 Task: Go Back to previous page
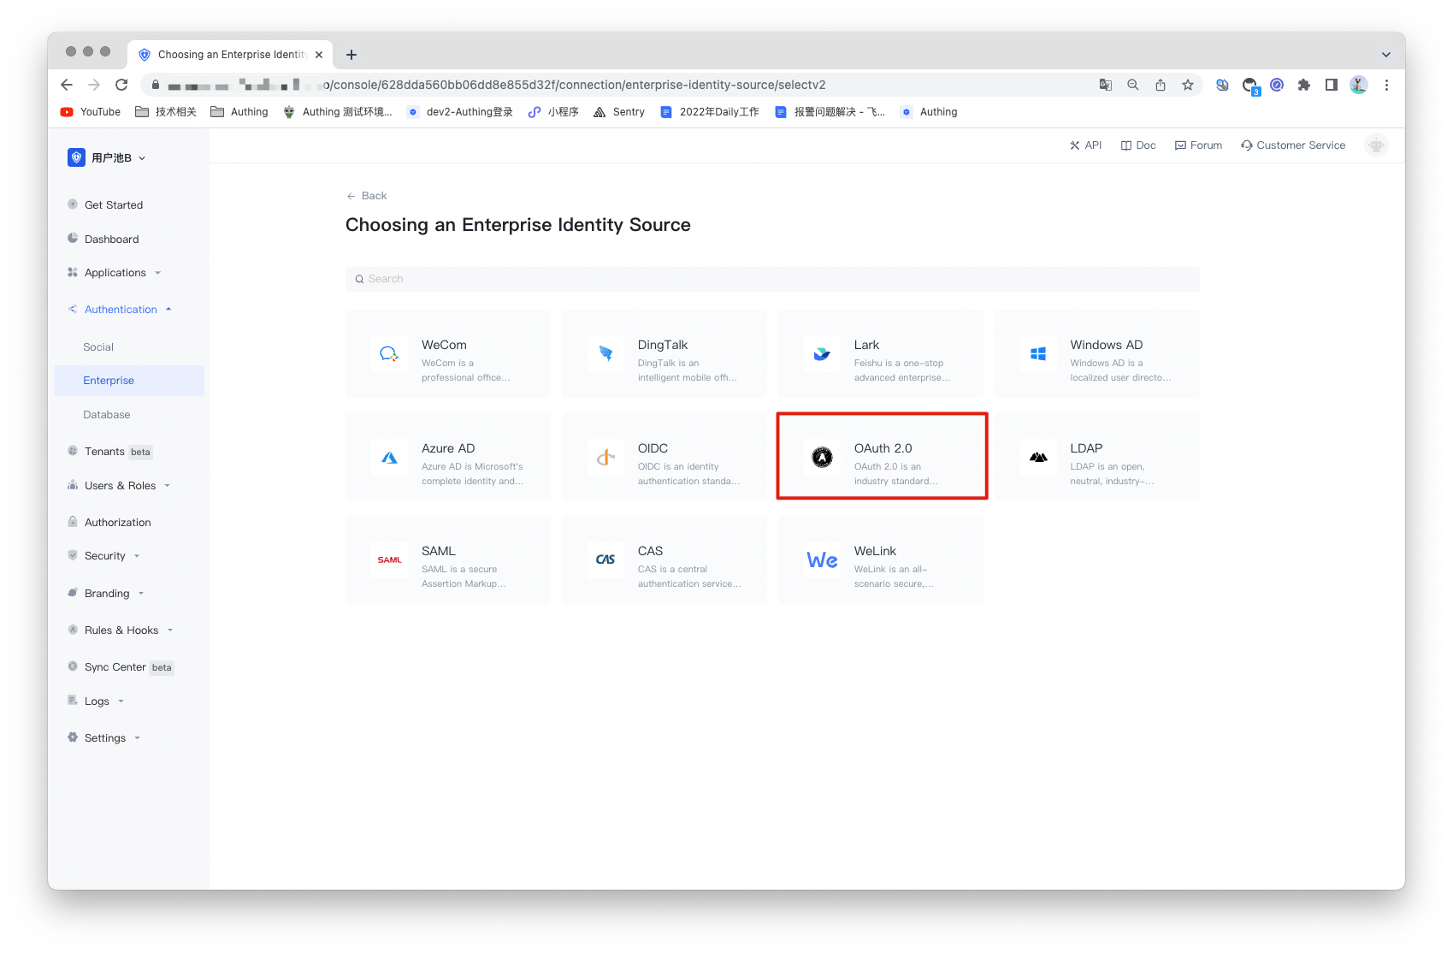tap(367, 196)
